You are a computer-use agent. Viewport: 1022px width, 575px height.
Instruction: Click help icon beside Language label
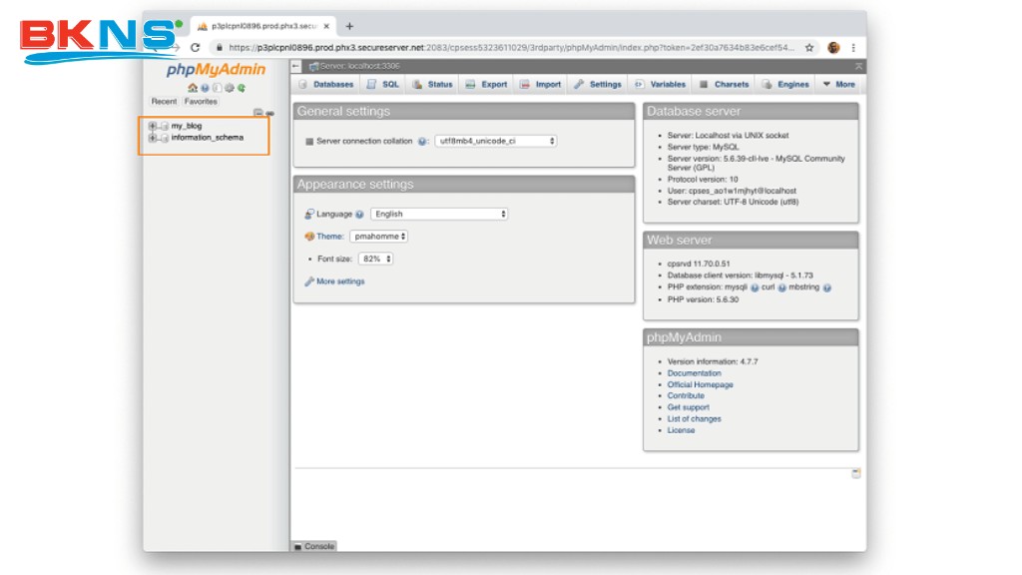point(359,215)
